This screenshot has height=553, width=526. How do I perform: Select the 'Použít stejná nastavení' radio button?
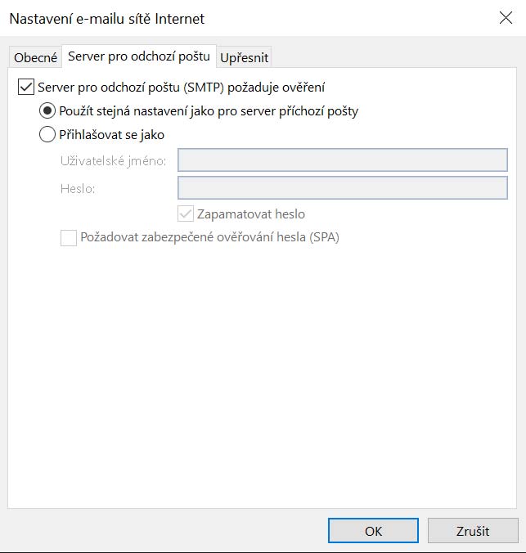[x=47, y=110]
